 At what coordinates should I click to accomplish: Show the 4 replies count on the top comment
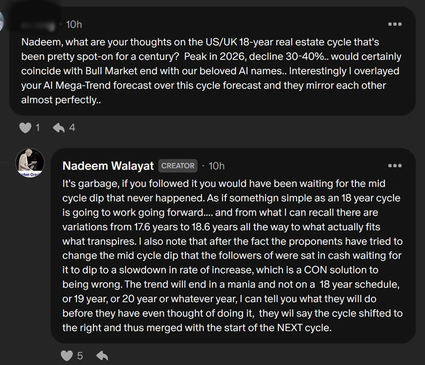pyautogui.click(x=72, y=127)
